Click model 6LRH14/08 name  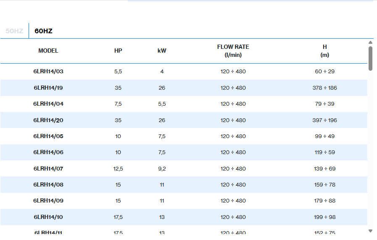48,185
